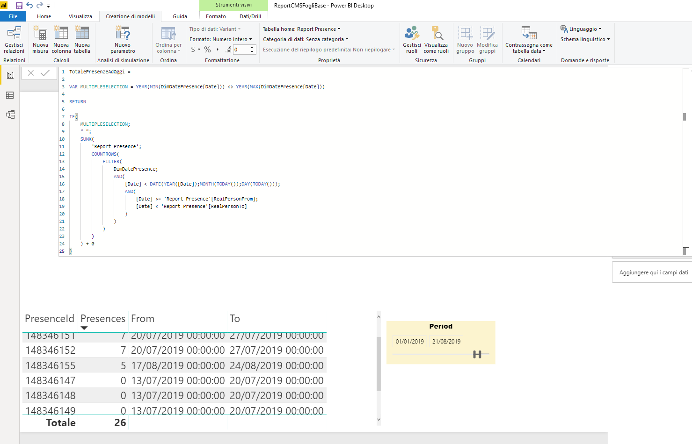Viewport: 692px width, 444px height.
Task: Click Visualizza come ruoli
Action: coord(436,40)
